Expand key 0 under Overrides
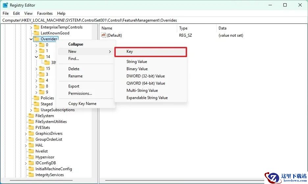Viewport: 308px width, 184px height. (x=36, y=45)
